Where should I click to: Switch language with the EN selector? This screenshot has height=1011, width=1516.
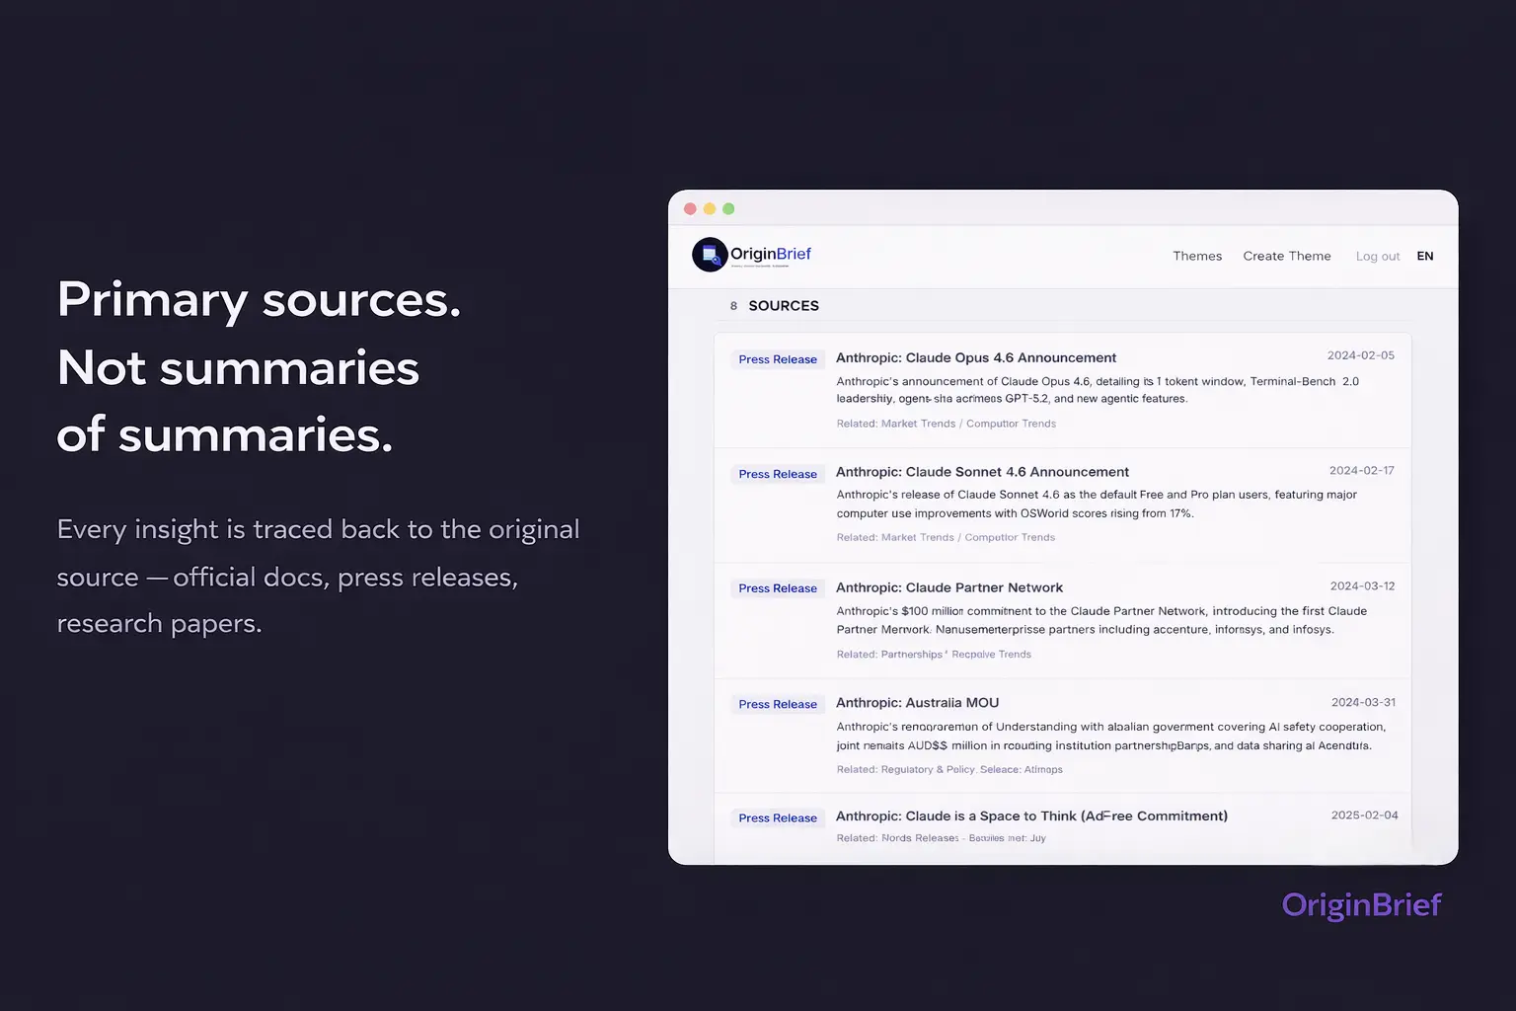point(1425,256)
